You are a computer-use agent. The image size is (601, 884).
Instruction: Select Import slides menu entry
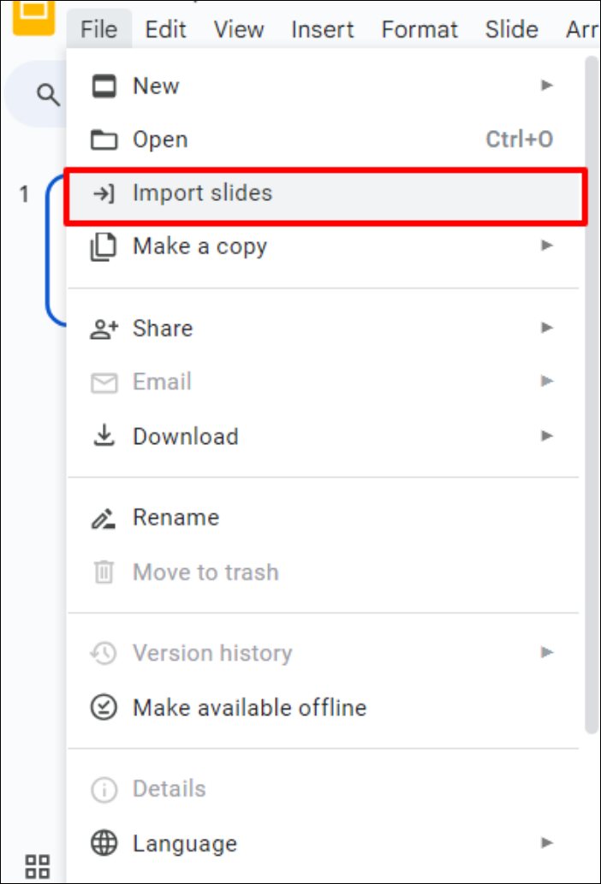point(202,193)
